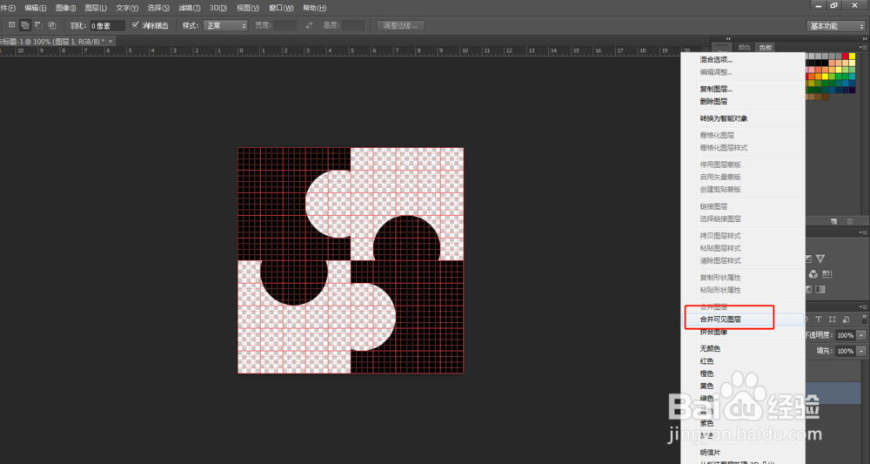Select the Subtract from Selection mode icon
This screenshot has height=464, width=870.
click(x=38, y=25)
